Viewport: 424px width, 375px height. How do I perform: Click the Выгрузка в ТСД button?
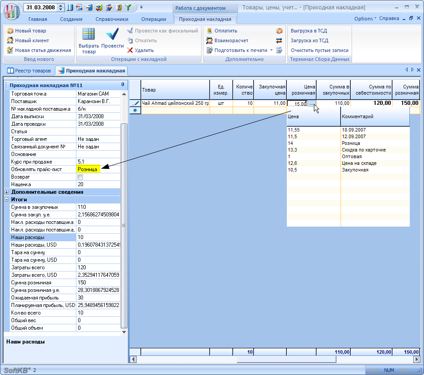309,31
